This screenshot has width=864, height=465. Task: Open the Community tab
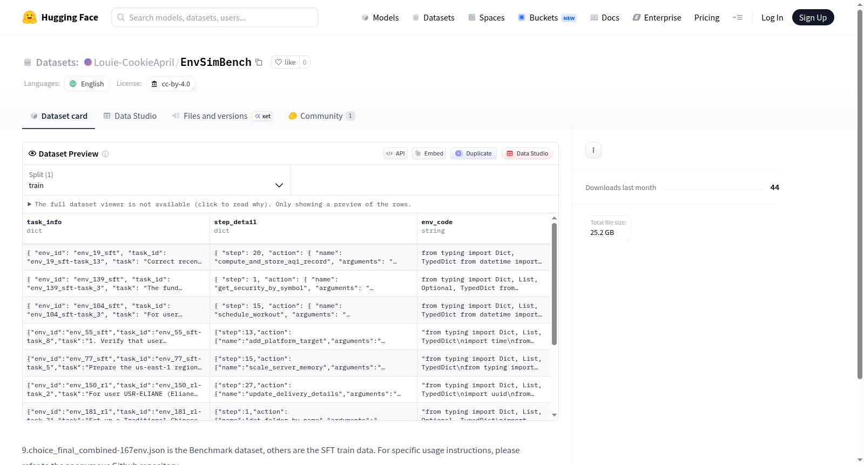pos(321,116)
